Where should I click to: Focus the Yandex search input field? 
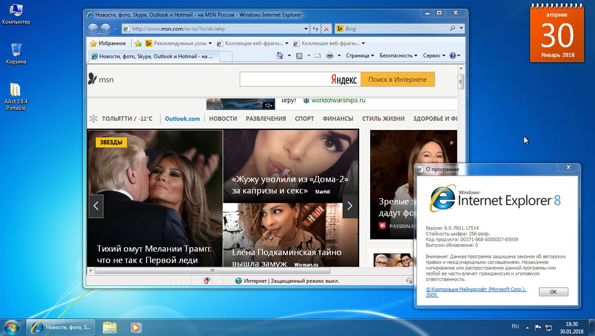284,79
